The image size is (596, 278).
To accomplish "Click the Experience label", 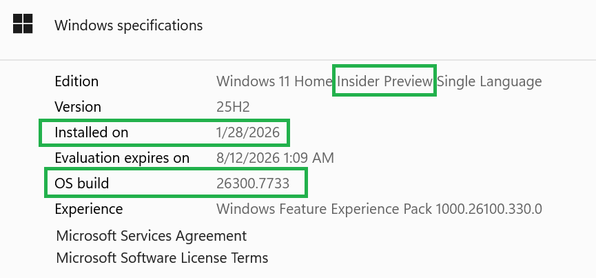I will click(89, 209).
